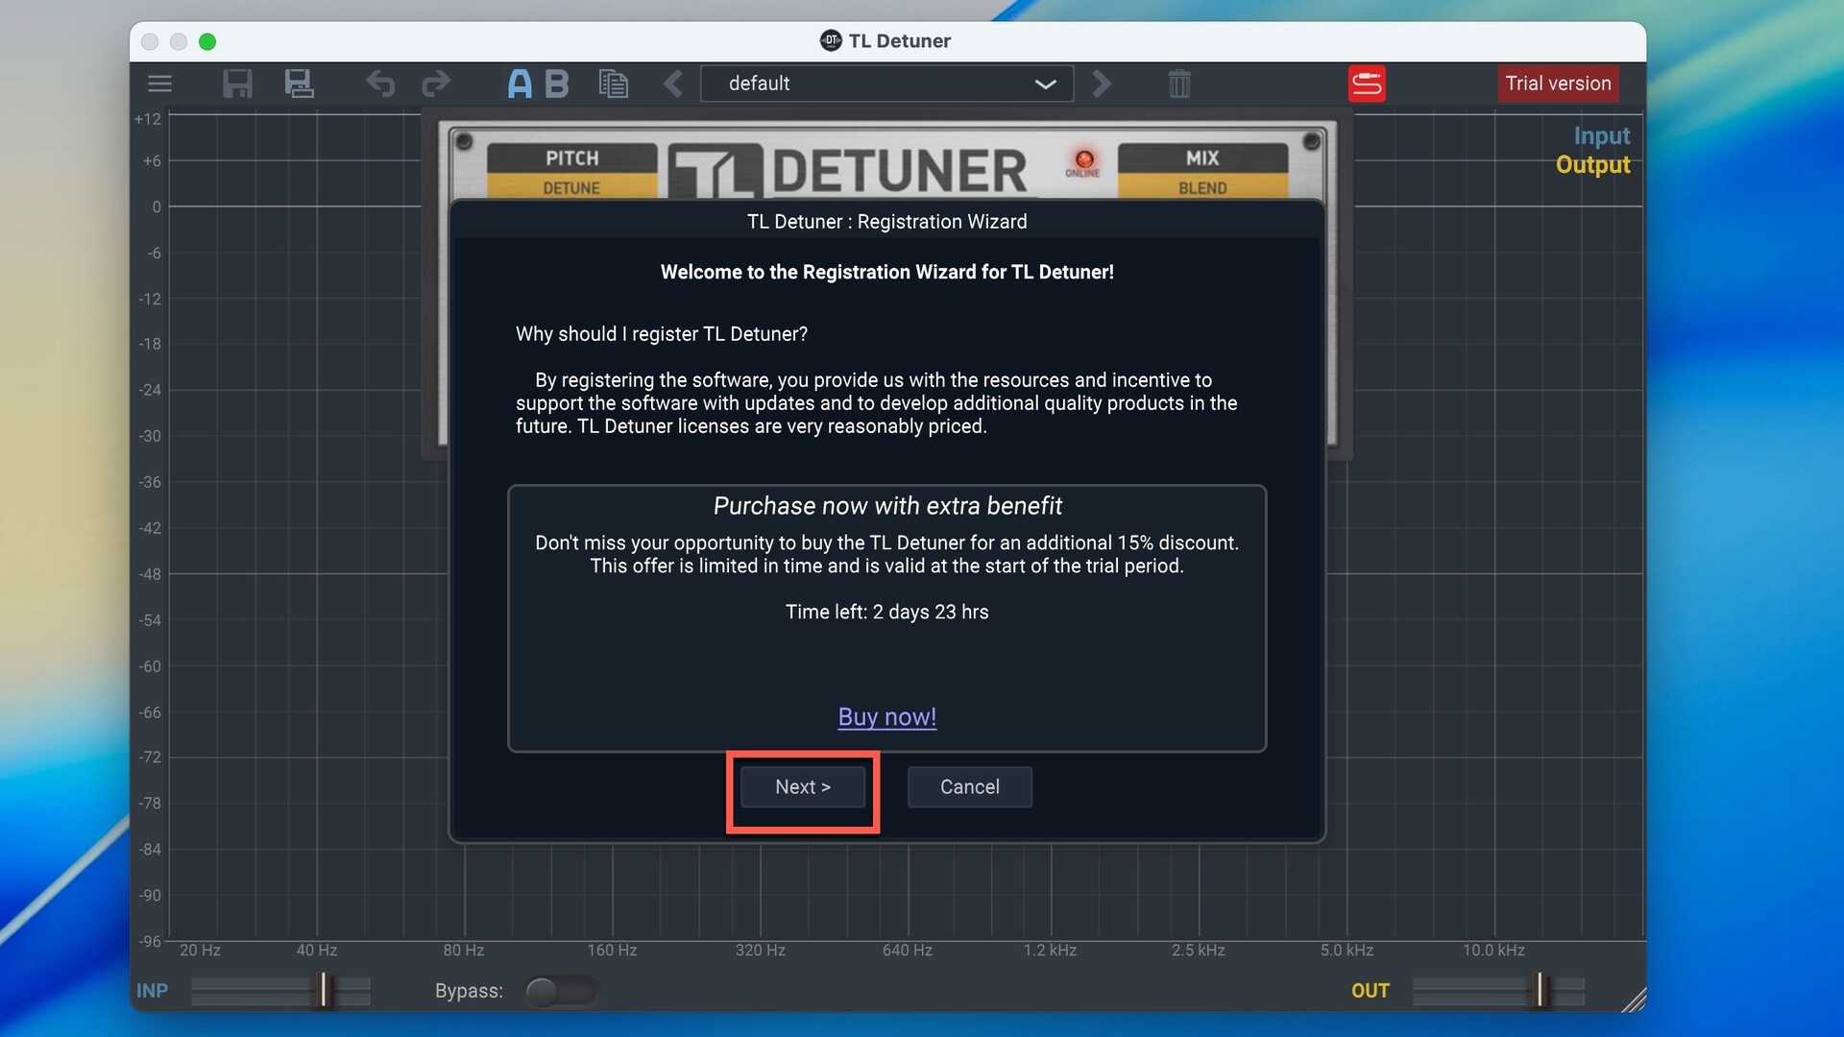Click the '10.0 kHz' frequency axis label
Image resolution: width=1844 pixels, height=1037 pixels.
1493,951
